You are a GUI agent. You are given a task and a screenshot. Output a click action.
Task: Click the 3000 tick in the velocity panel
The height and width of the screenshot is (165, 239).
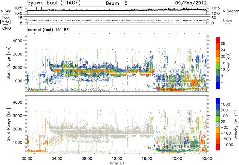17,116
